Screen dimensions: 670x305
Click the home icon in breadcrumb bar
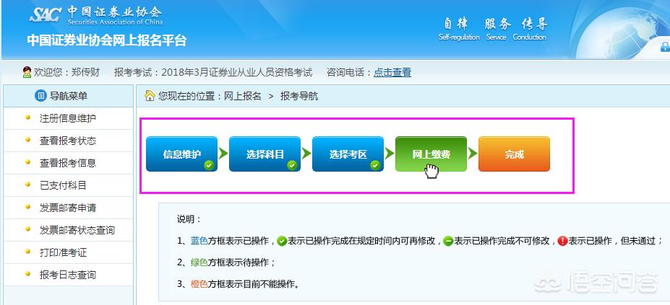[x=150, y=96]
